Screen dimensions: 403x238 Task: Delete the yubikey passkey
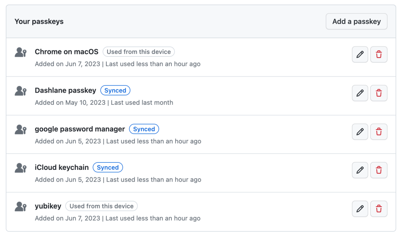(x=379, y=209)
